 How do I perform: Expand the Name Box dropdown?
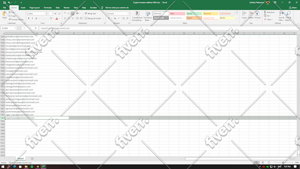[x=15, y=28]
